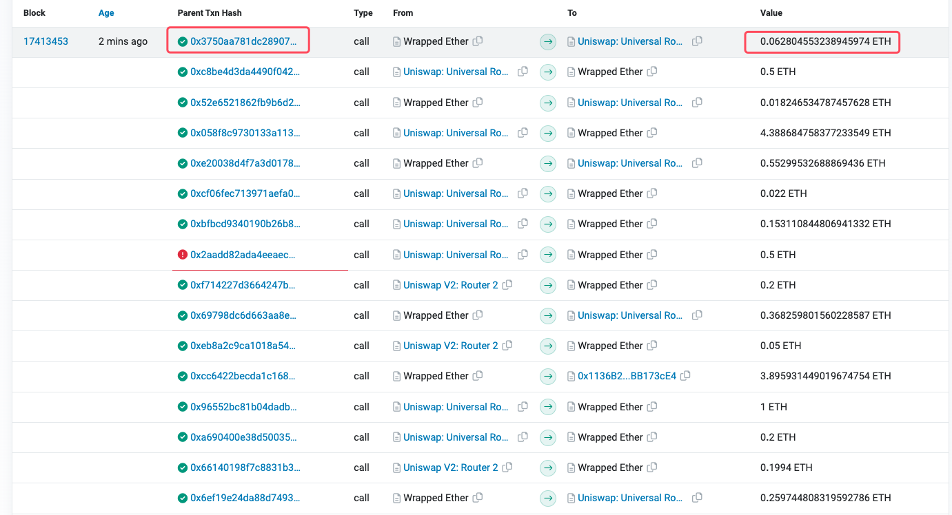Copy Universal Router To address in 0x3750aa781dc row
Screen dimensions: 952x515
point(697,41)
